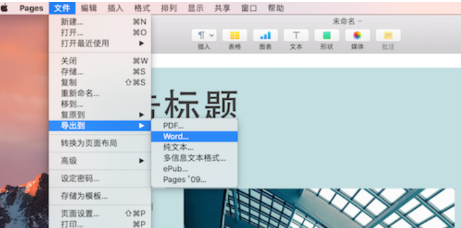Export as 纯文本...
Screen dimensions: 461x228
[194, 147]
